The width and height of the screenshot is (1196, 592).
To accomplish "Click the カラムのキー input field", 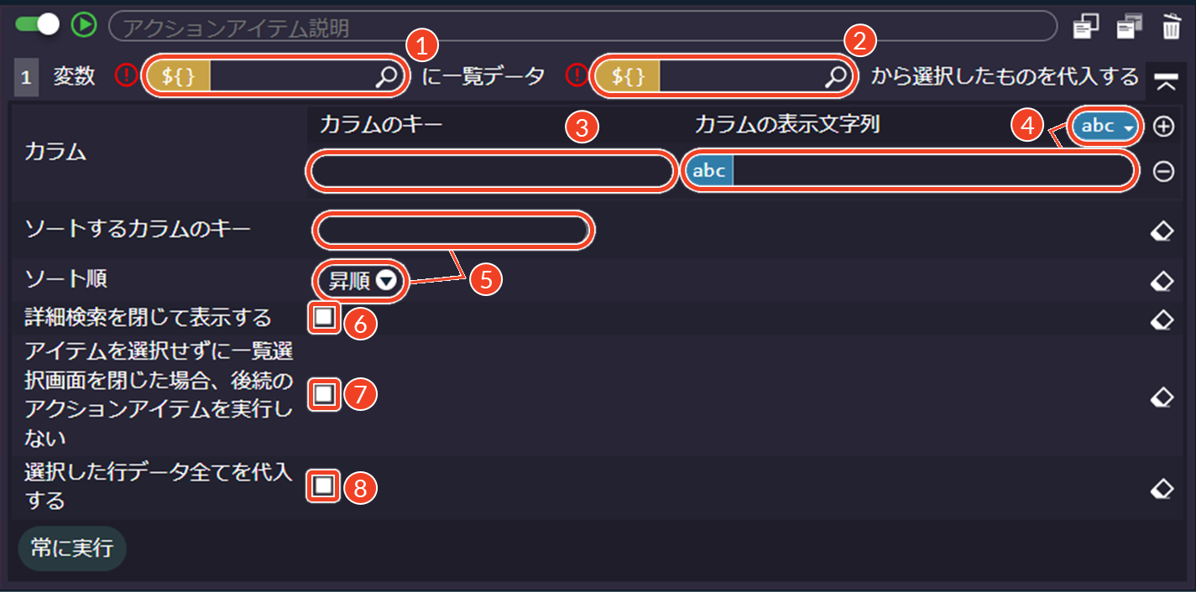I will (492, 172).
